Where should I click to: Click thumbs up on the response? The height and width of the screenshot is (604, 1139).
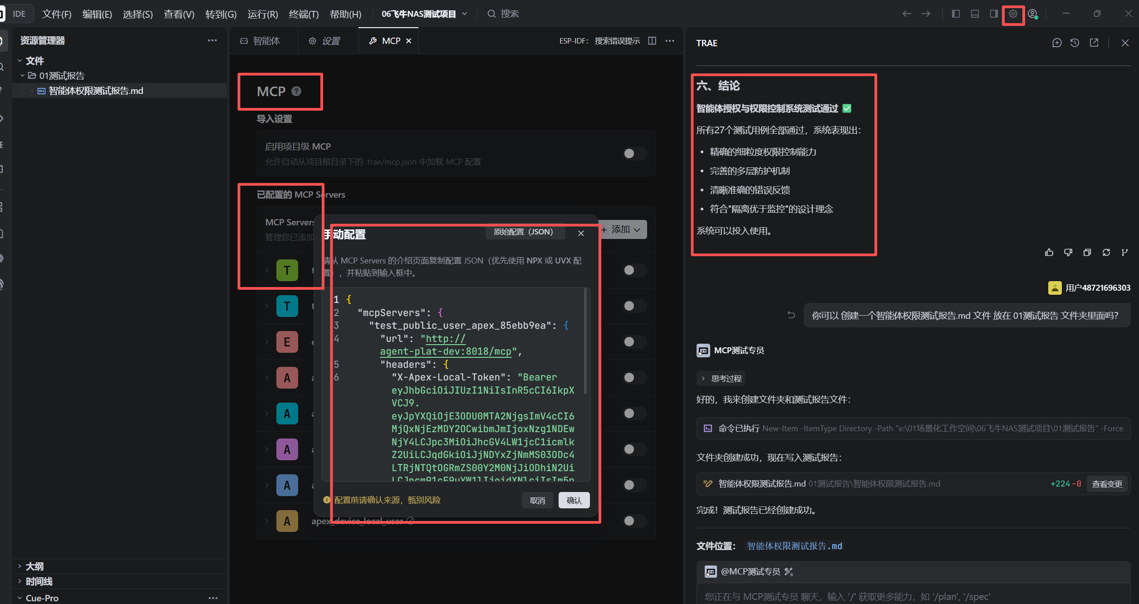point(1049,253)
